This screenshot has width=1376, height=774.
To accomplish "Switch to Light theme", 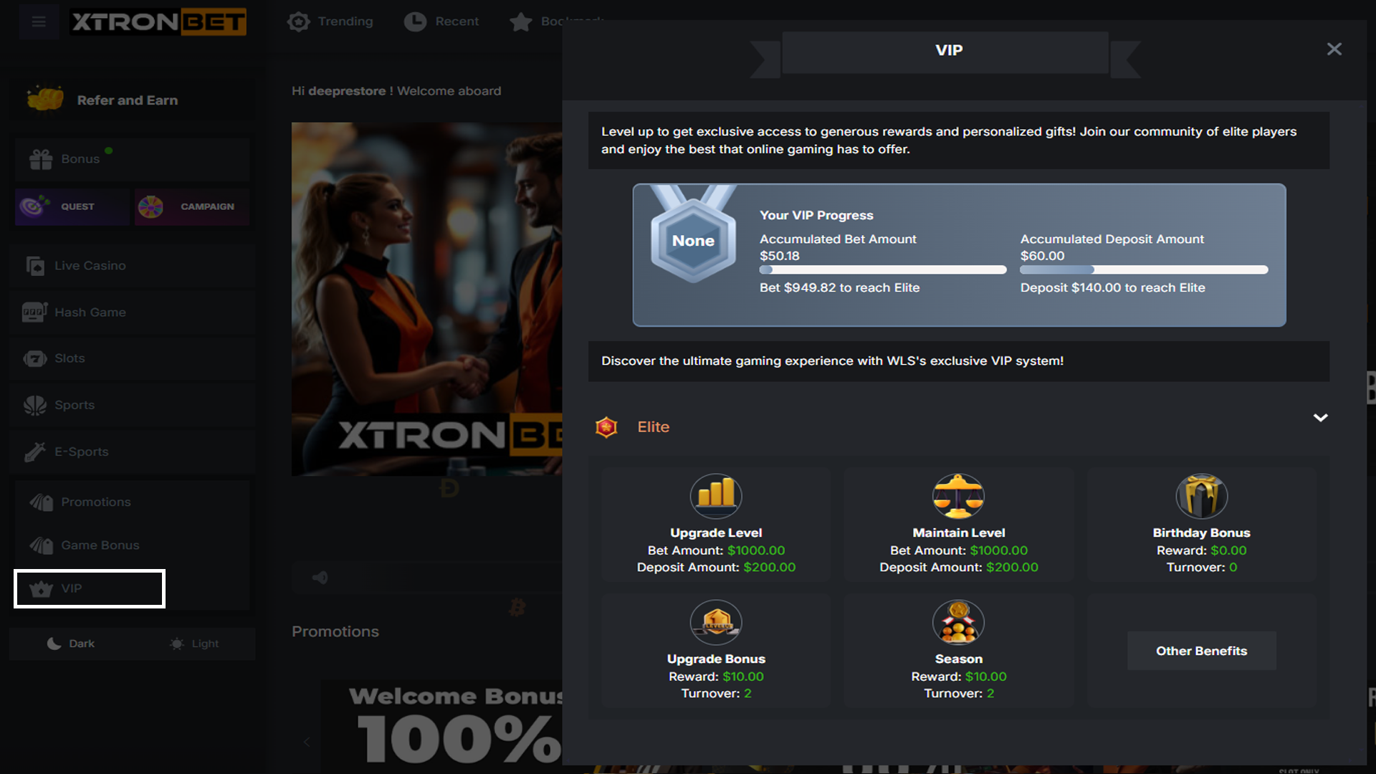I will [194, 644].
